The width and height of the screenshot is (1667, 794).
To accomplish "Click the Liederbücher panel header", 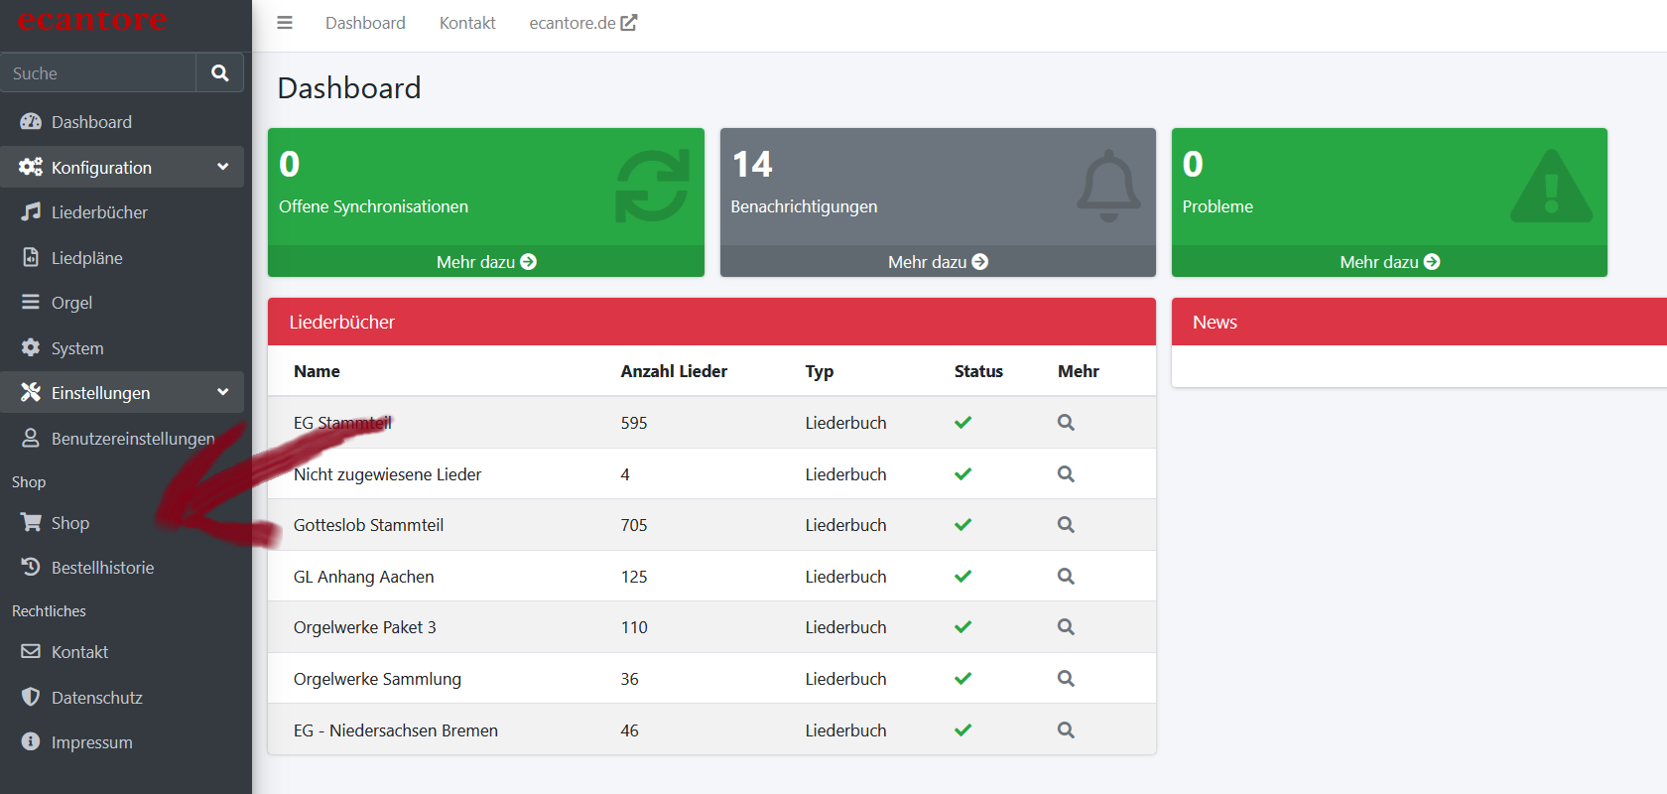I will (x=711, y=322).
